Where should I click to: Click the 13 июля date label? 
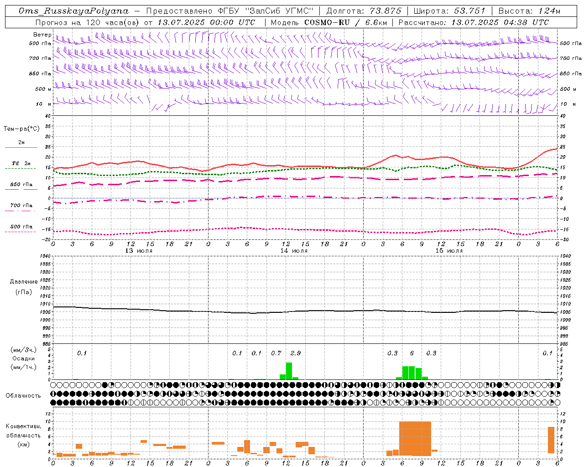tap(139, 251)
